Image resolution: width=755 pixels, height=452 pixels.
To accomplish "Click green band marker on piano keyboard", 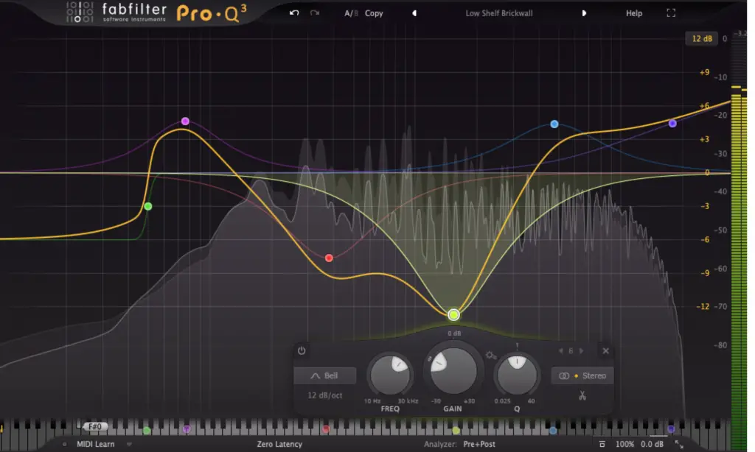I will coord(147,430).
